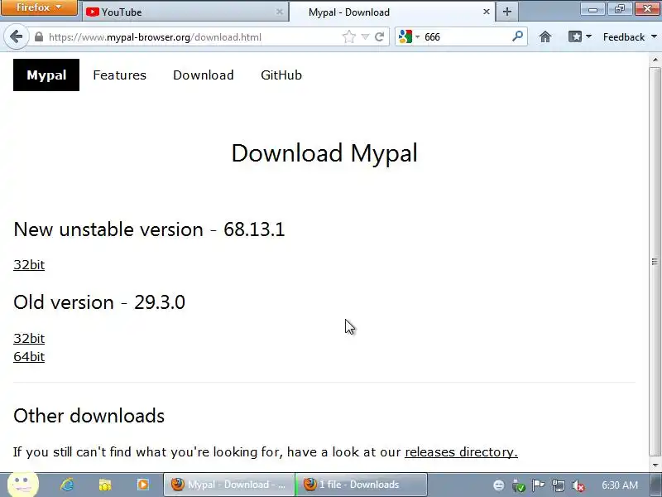662x497 pixels.
Task: Open the releases directory link
Action: [x=461, y=451]
